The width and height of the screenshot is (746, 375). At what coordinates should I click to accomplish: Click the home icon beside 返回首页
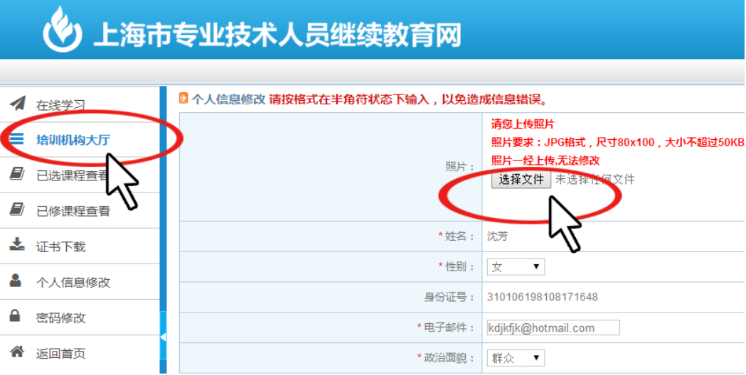pyautogui.click(x=17, y=352)
